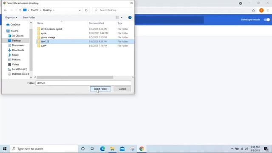Click the Chrome media control icon in title bar

pos(241,3)
